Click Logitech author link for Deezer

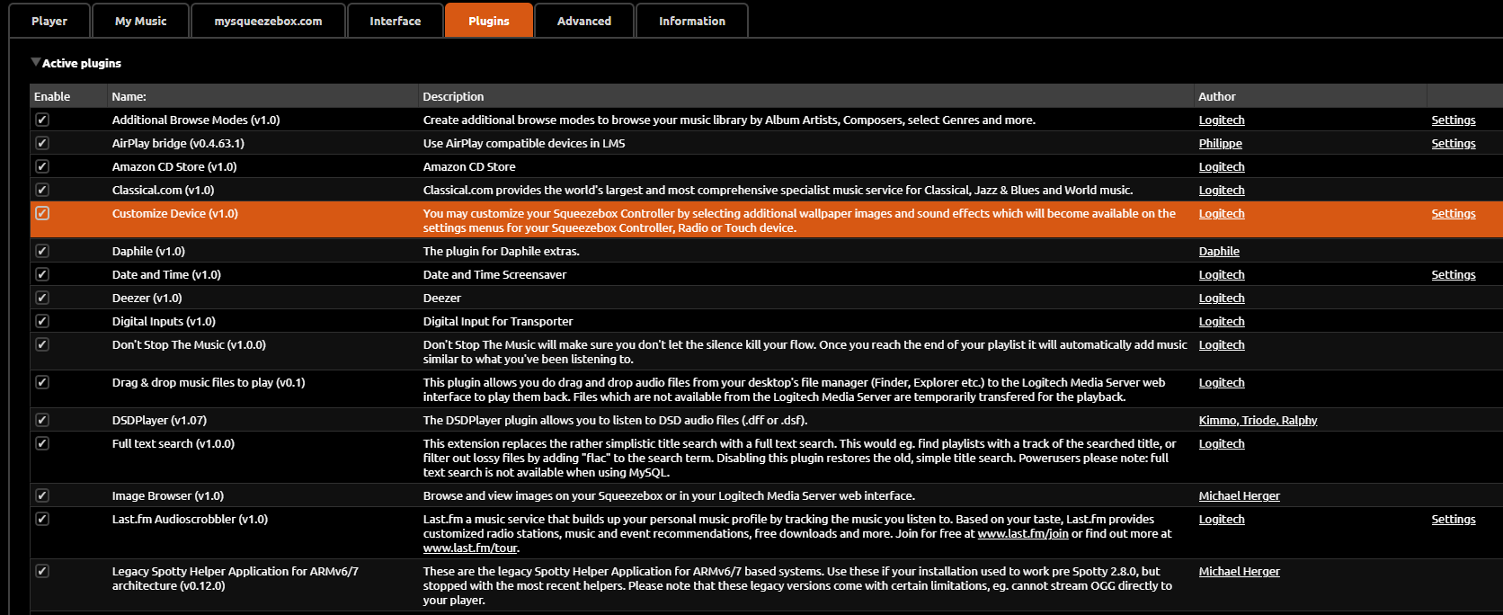[1222, 298]
